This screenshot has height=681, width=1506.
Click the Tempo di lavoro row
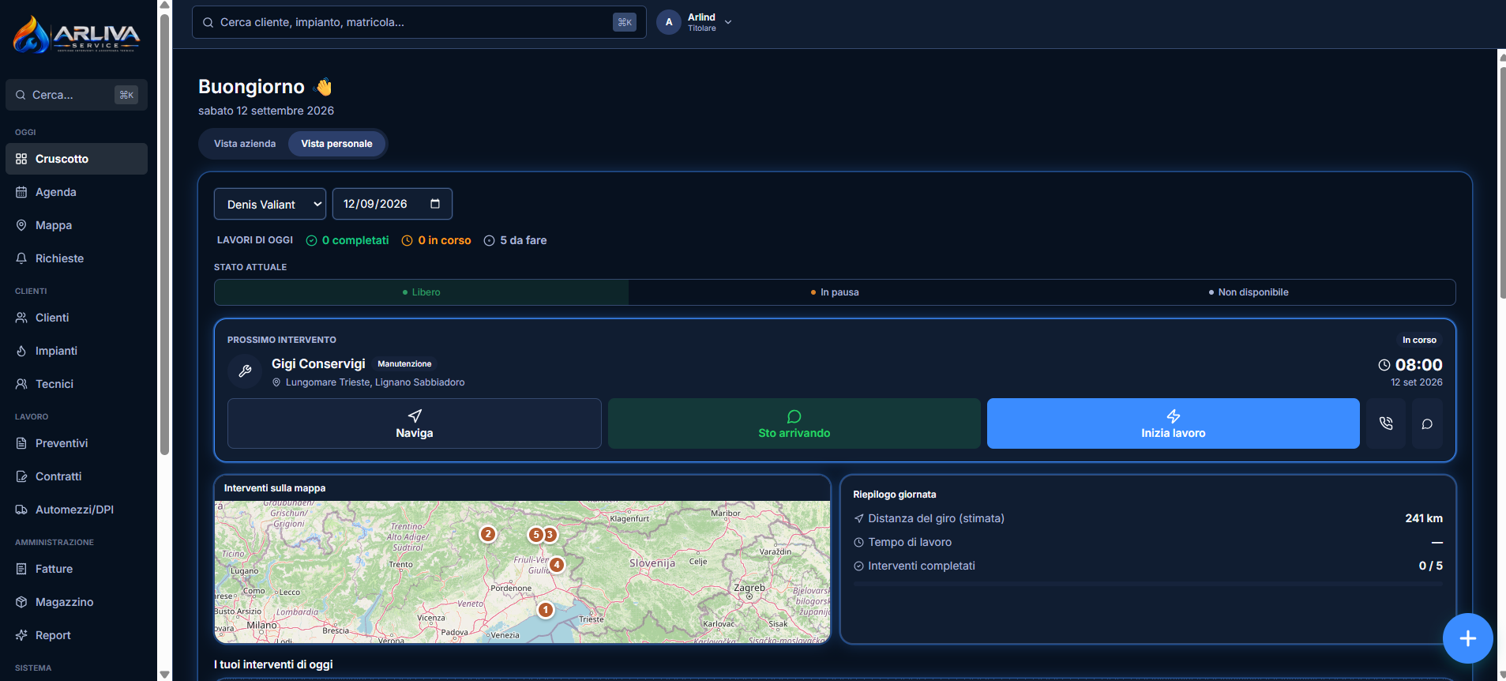1148,542
